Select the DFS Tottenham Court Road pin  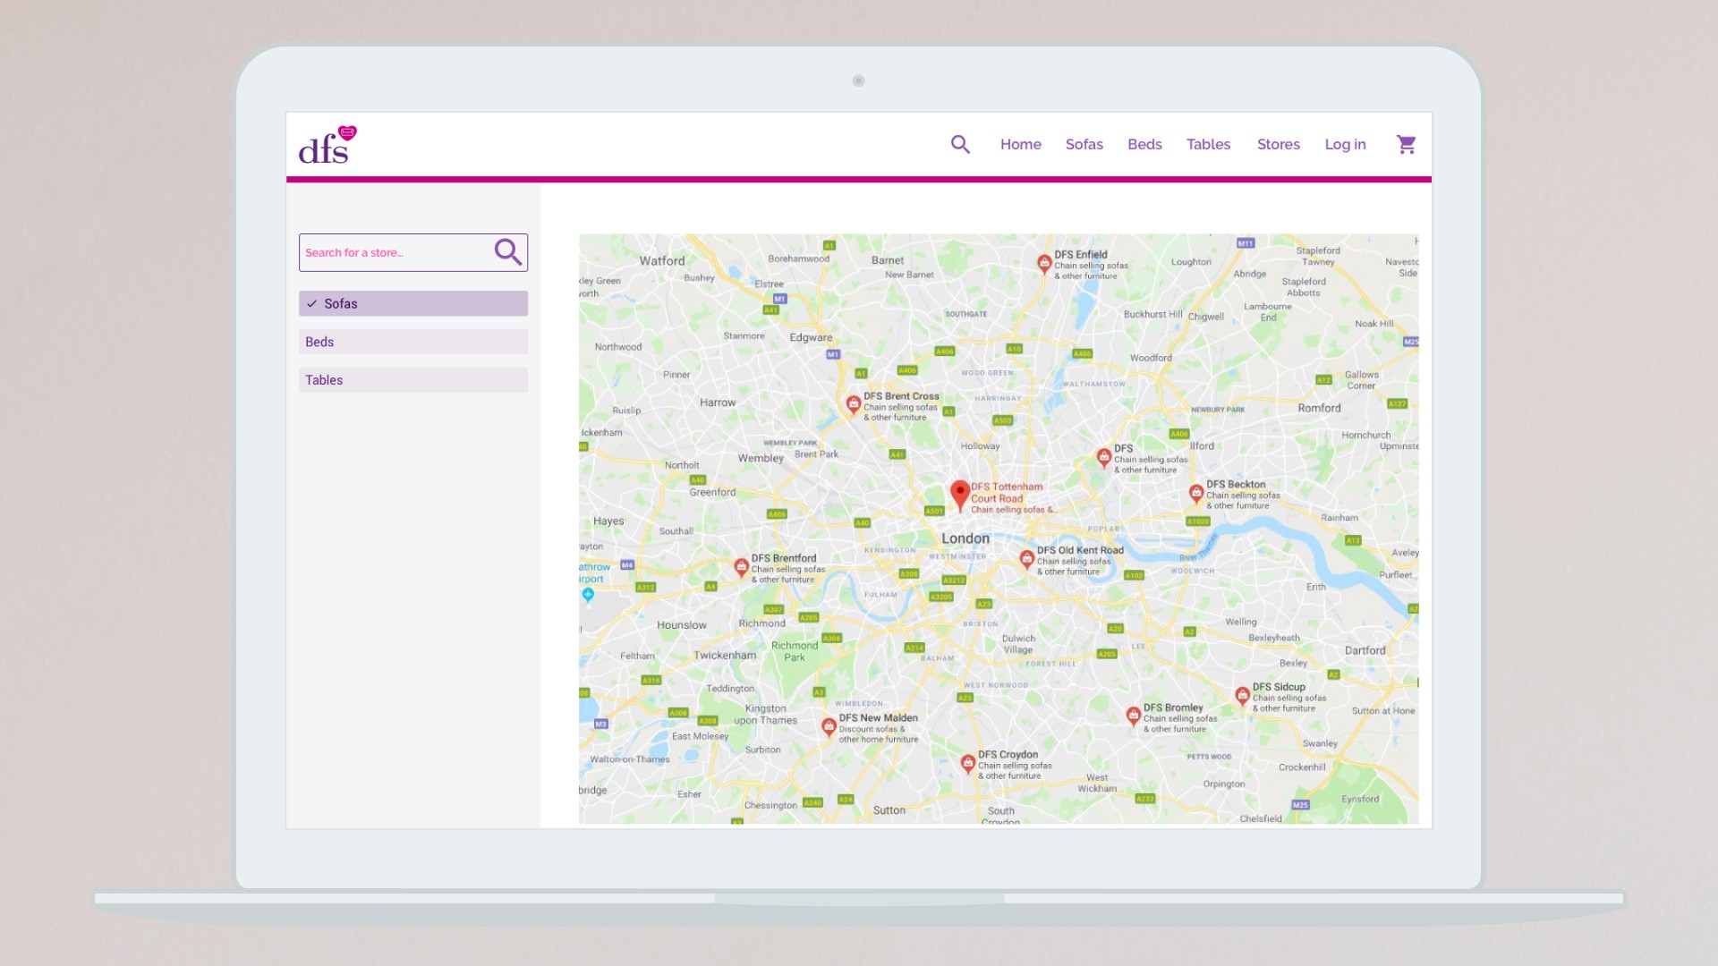(959, 493)
